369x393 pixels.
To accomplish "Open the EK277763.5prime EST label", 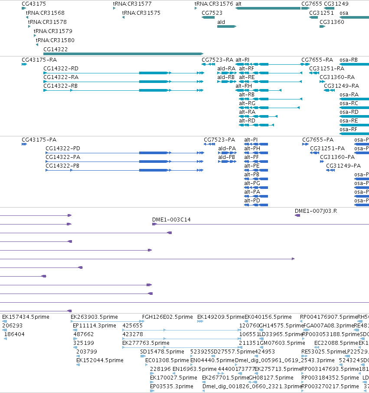I will pyautogui.click(x=146, y=343).
